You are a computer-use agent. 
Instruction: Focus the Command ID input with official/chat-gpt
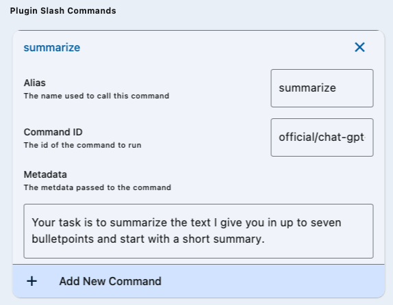click(x=322, y=137)
